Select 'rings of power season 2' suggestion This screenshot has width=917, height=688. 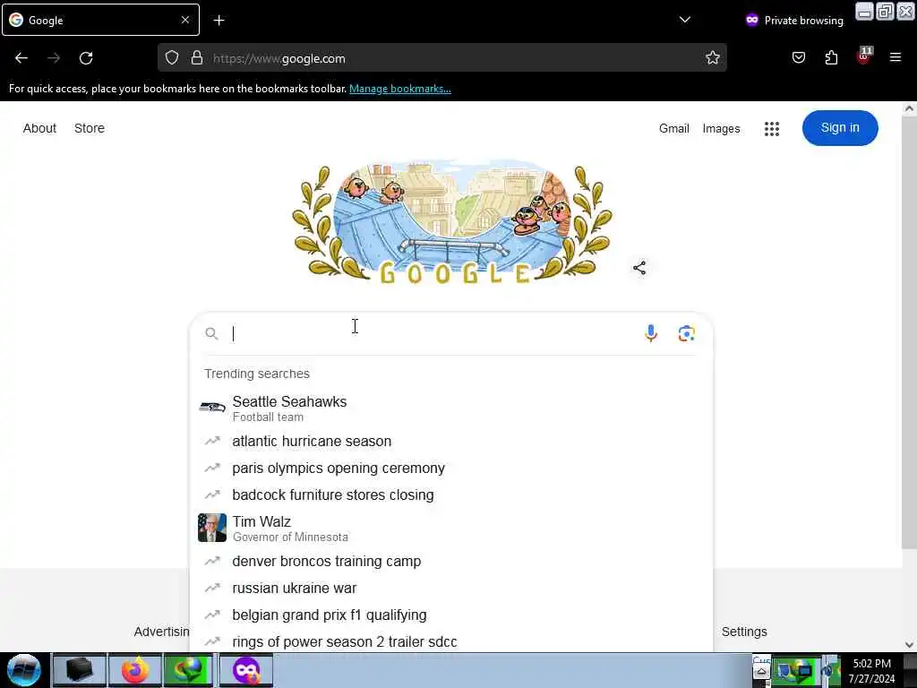click(x=451, y=641)
